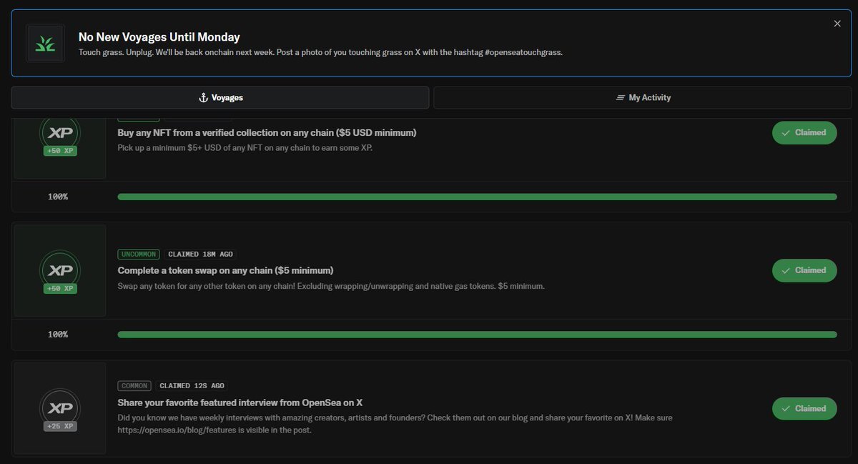858x464 pixels.
Task: Select title Share your favorite featured interview
Action: click(240, 403)
